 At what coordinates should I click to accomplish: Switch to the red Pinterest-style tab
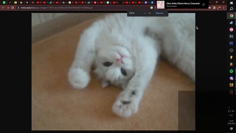(95, 3)
